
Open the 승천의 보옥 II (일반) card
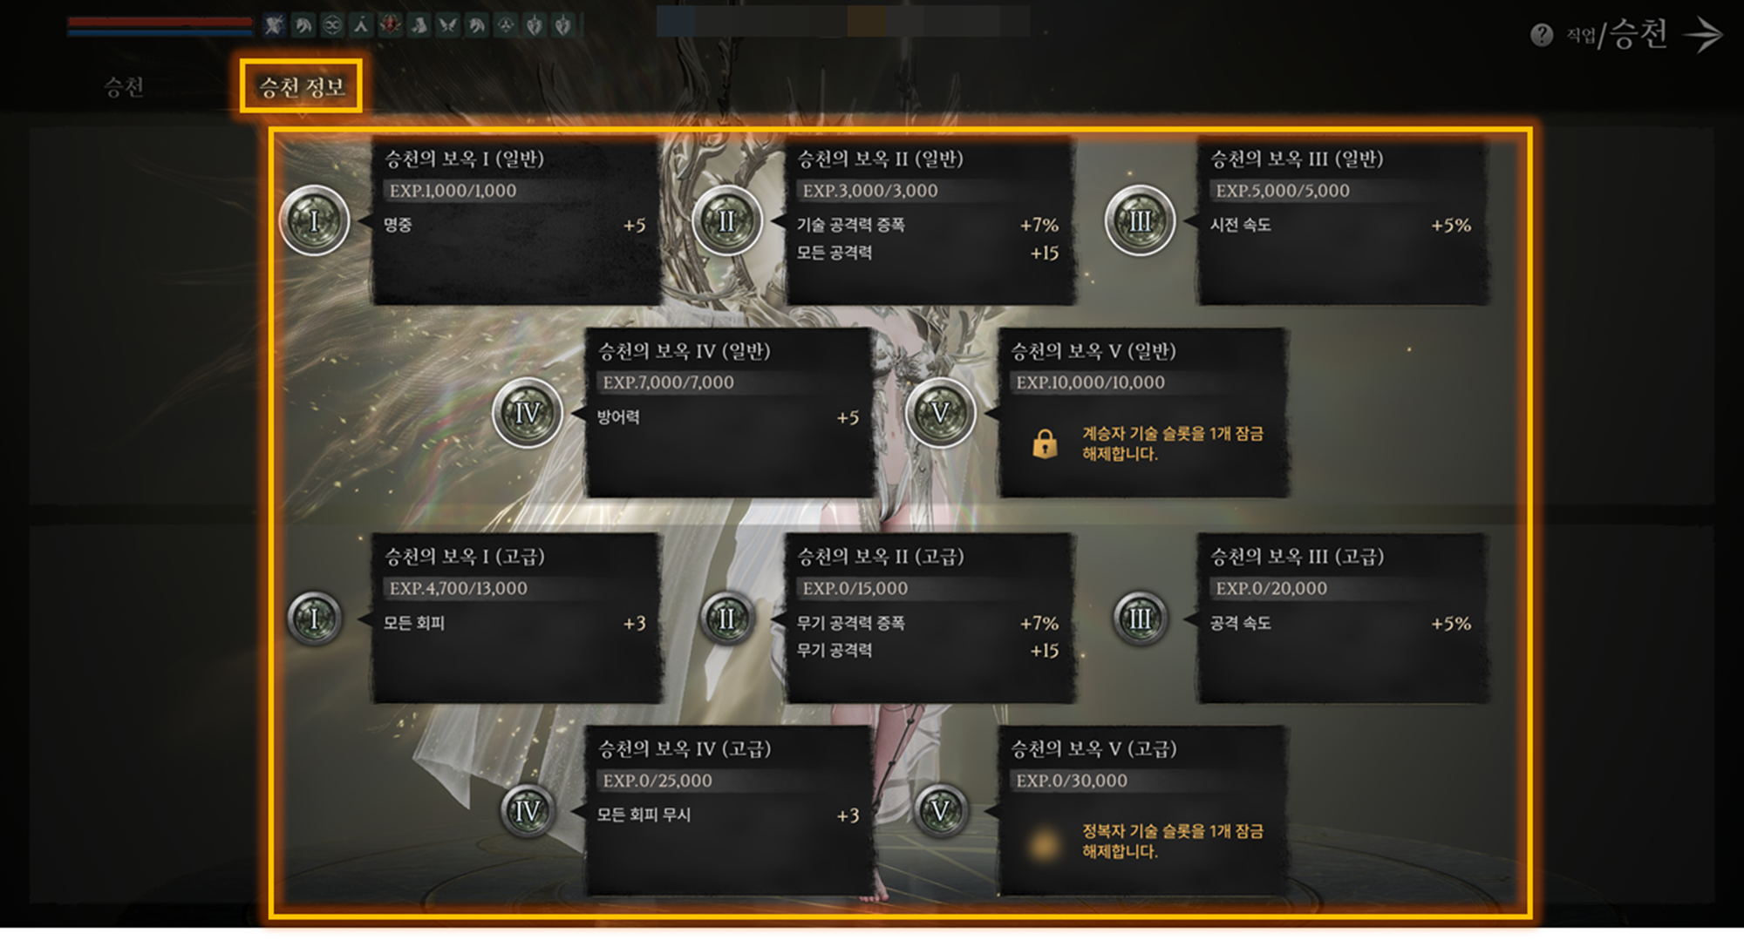[929, 222]
